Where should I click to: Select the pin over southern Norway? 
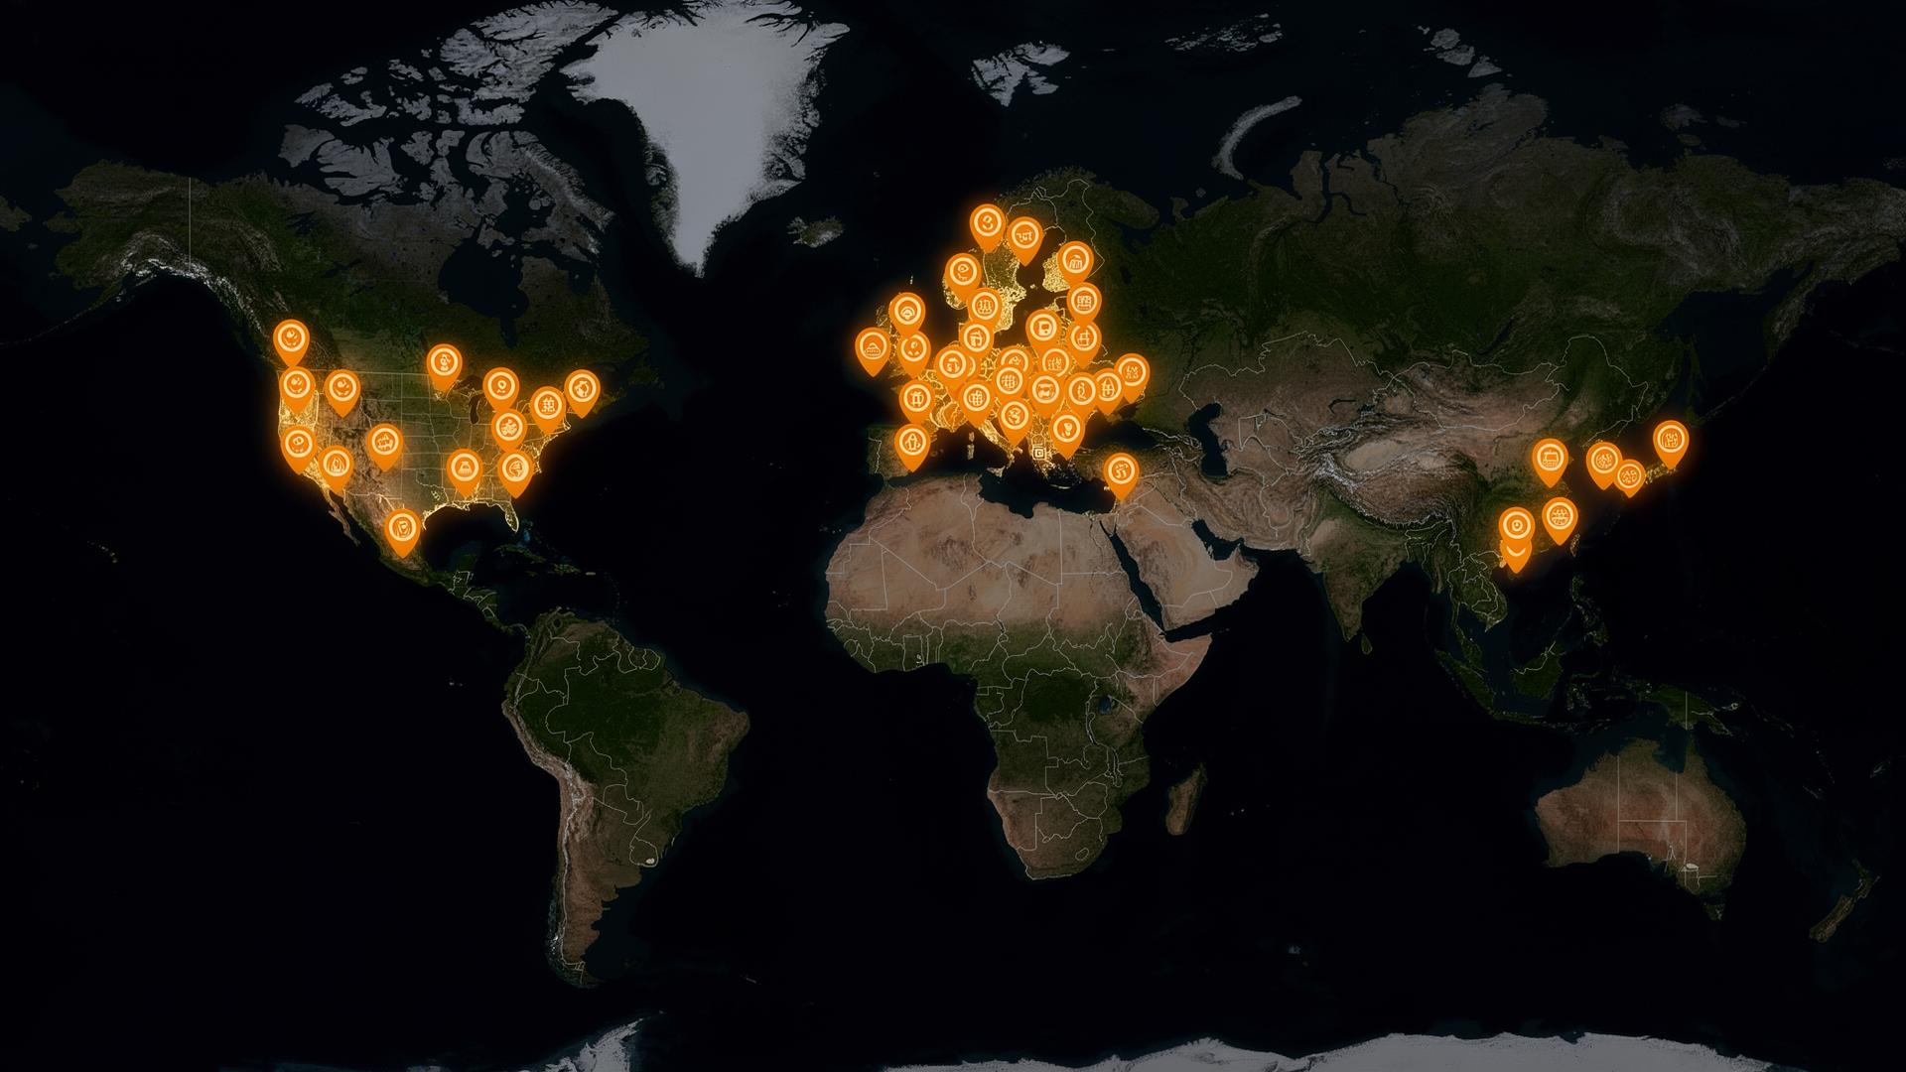click(x=962, y=276)
